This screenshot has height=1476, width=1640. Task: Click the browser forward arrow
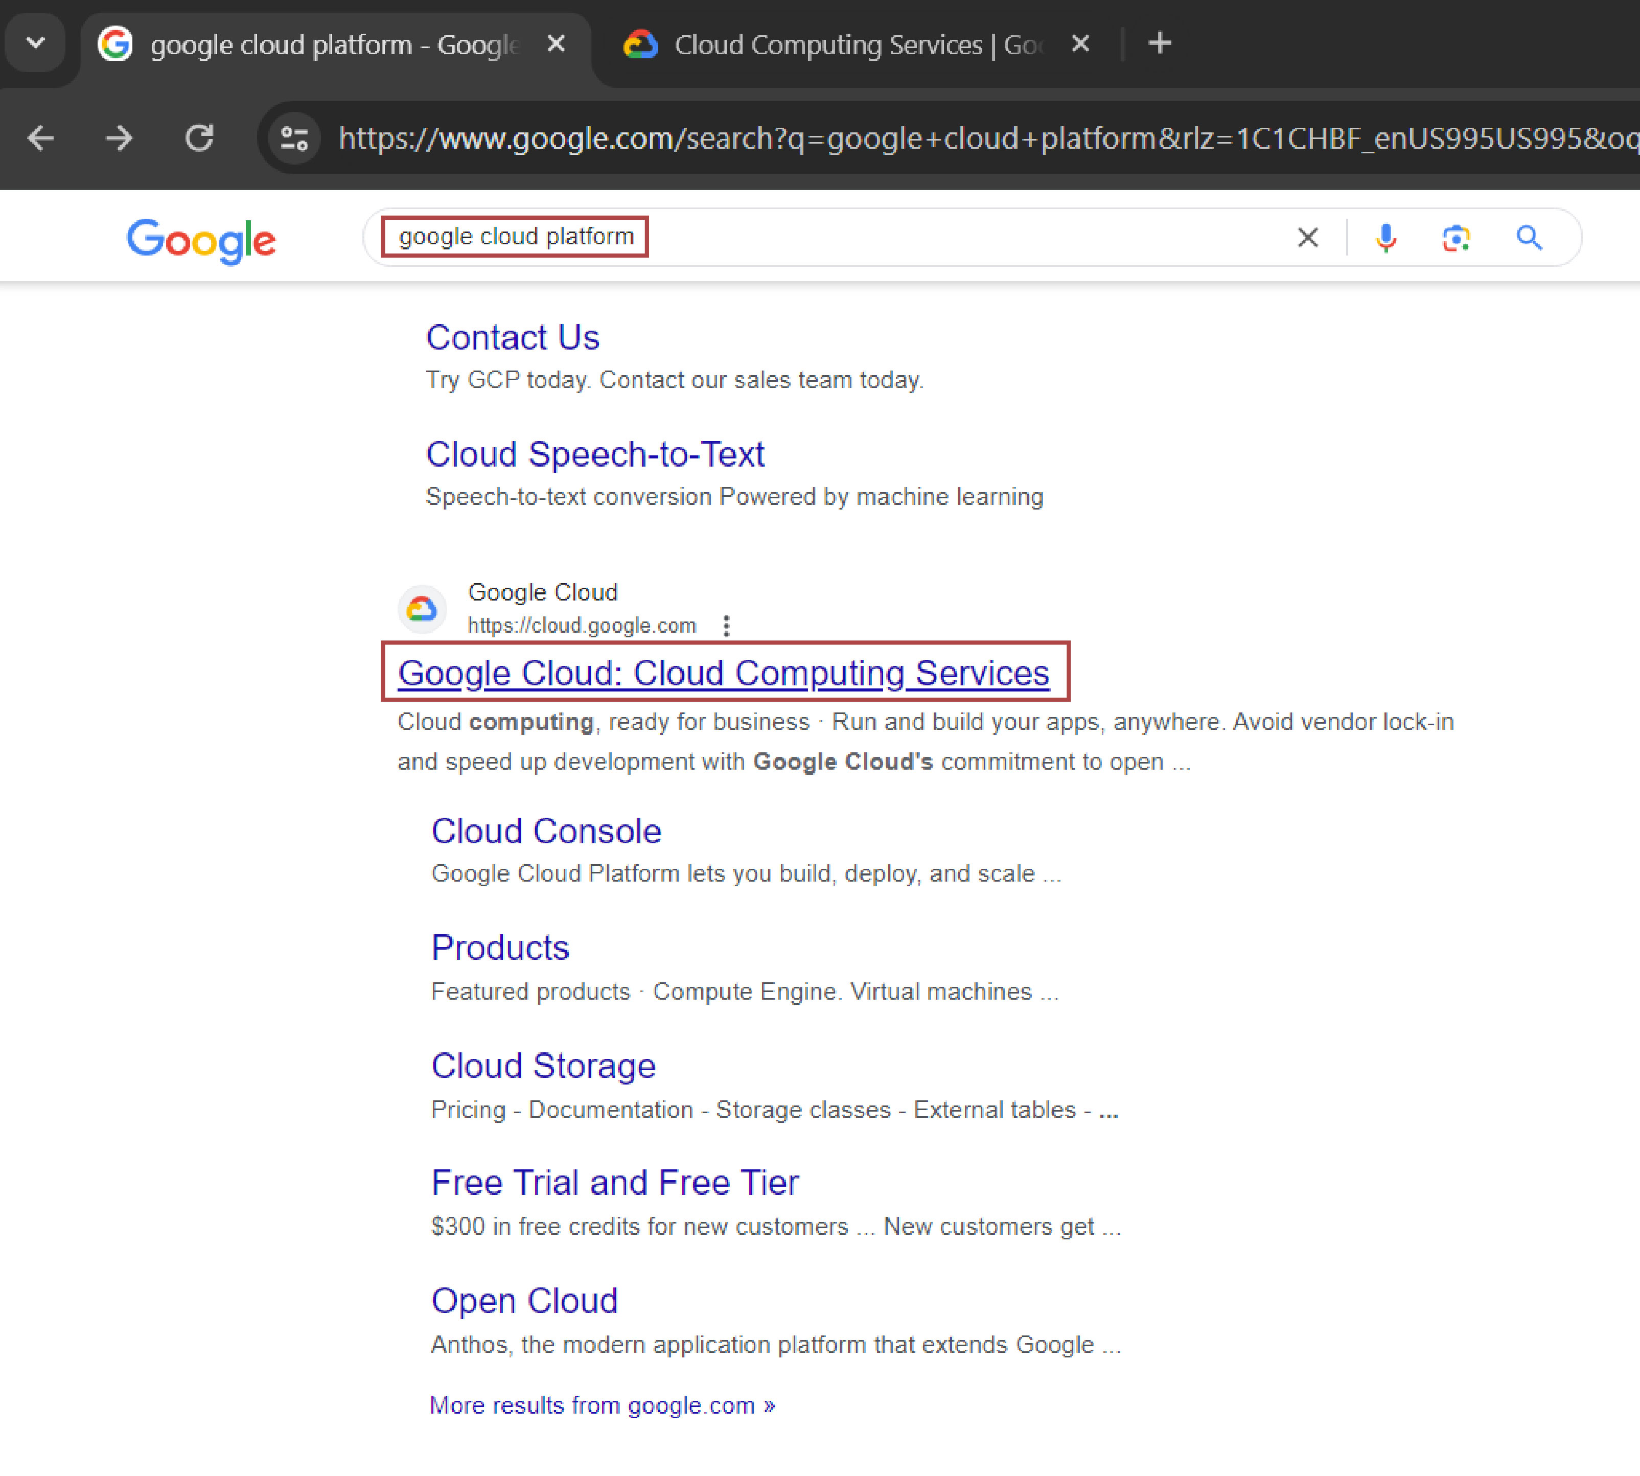[x=119, y=138]
